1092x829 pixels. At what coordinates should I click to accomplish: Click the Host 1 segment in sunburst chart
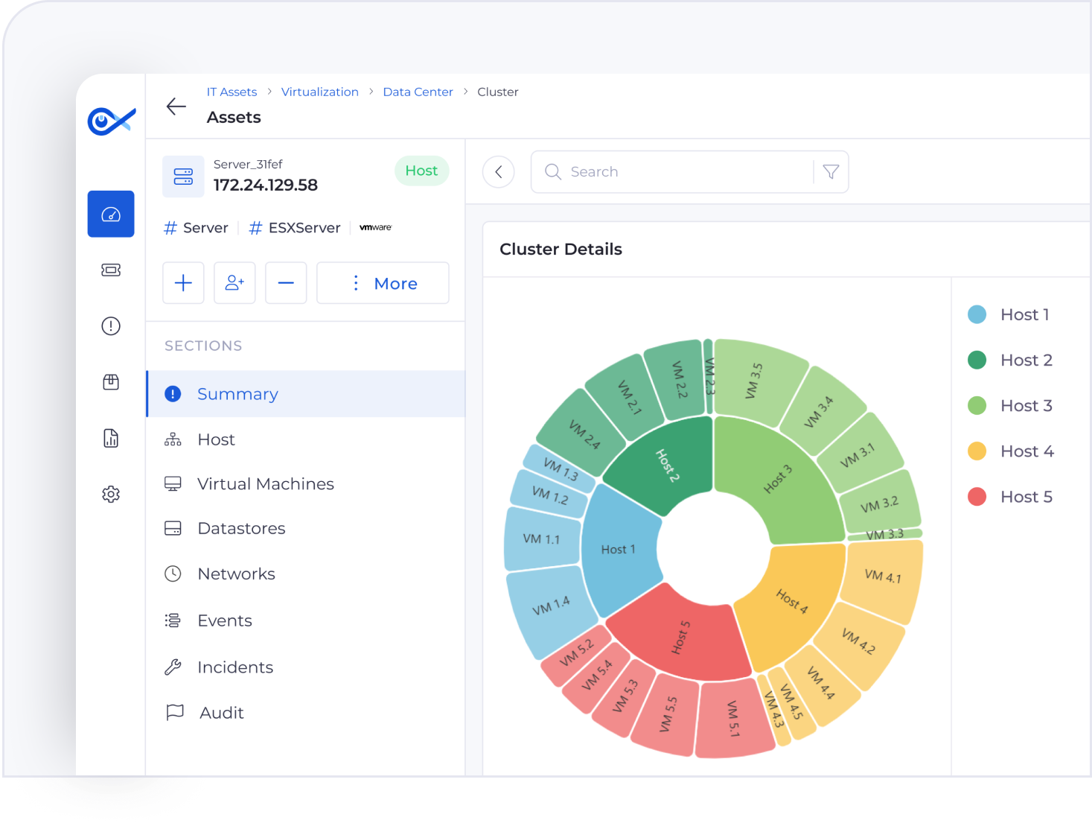coord(618,550)
